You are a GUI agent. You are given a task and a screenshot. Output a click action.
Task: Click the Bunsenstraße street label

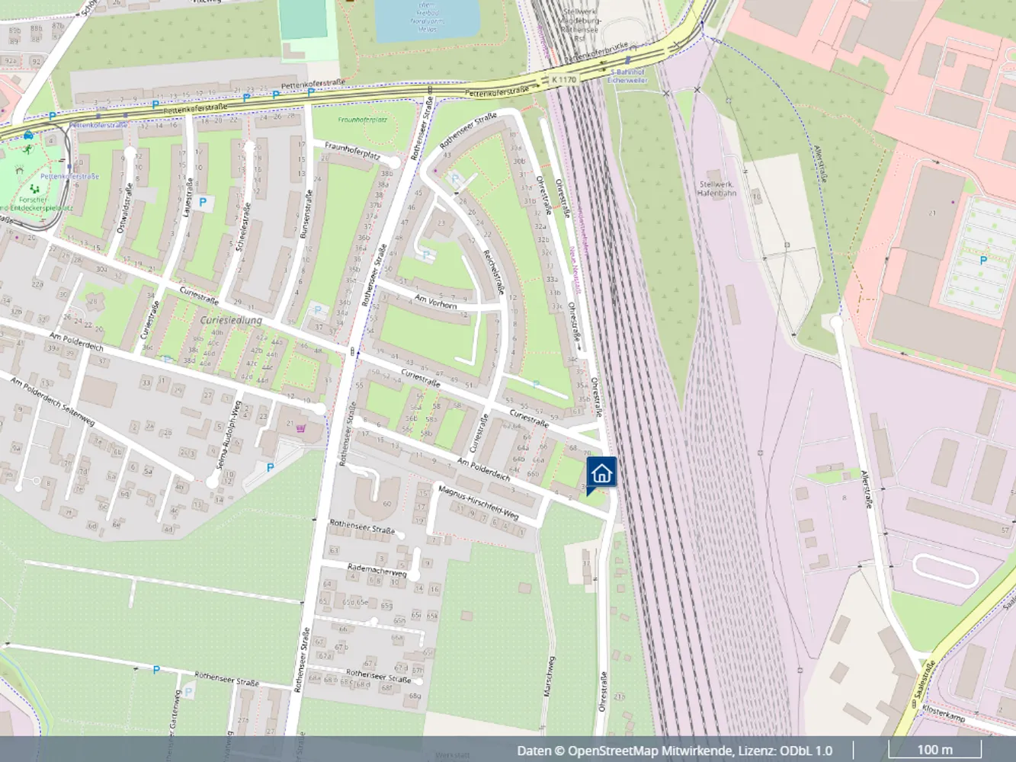pos(306,214)
